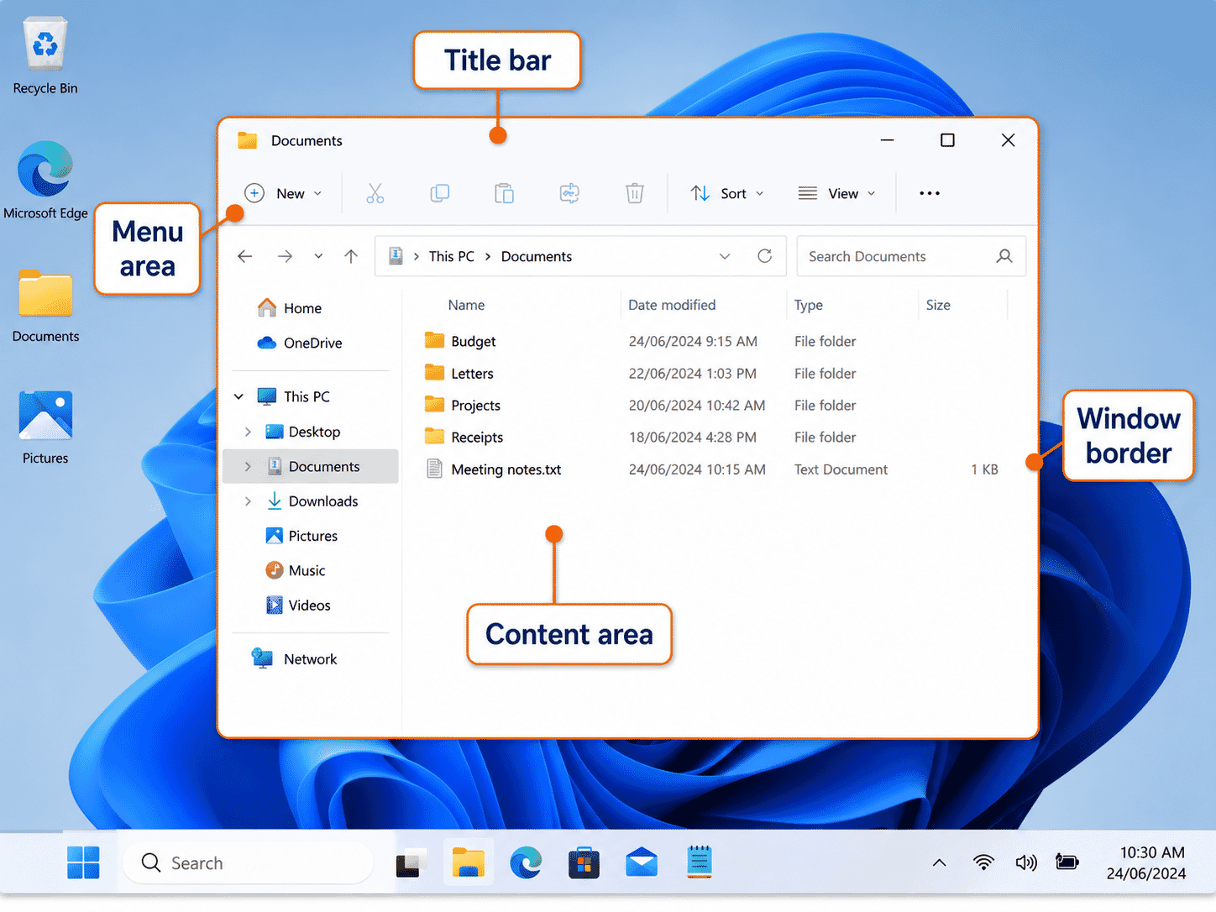The image size is (1216, 912).
Task: Expand the Downloads tree node
Action: point(248,501)
